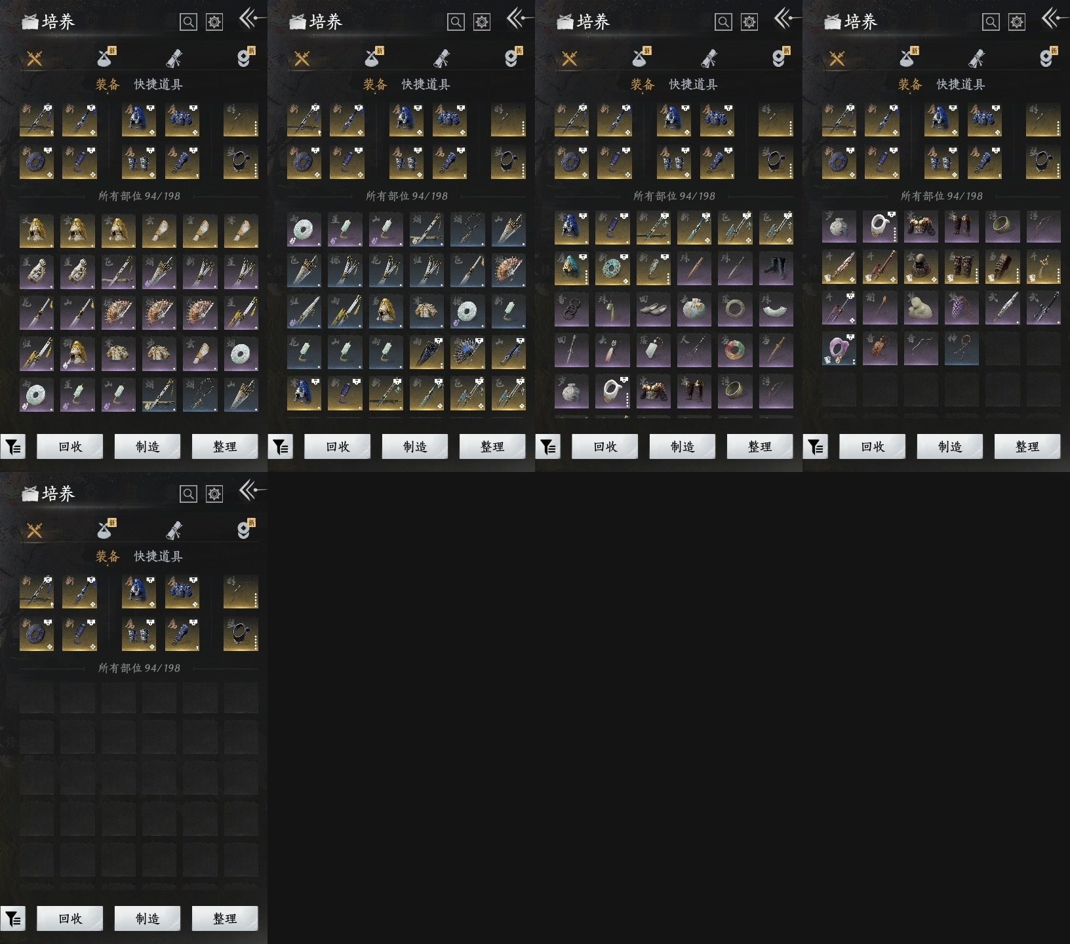The height and width of the screenshot is (944, 1070).
Task: Select the blue feather fan item
Action: click(x=467, y=353)
